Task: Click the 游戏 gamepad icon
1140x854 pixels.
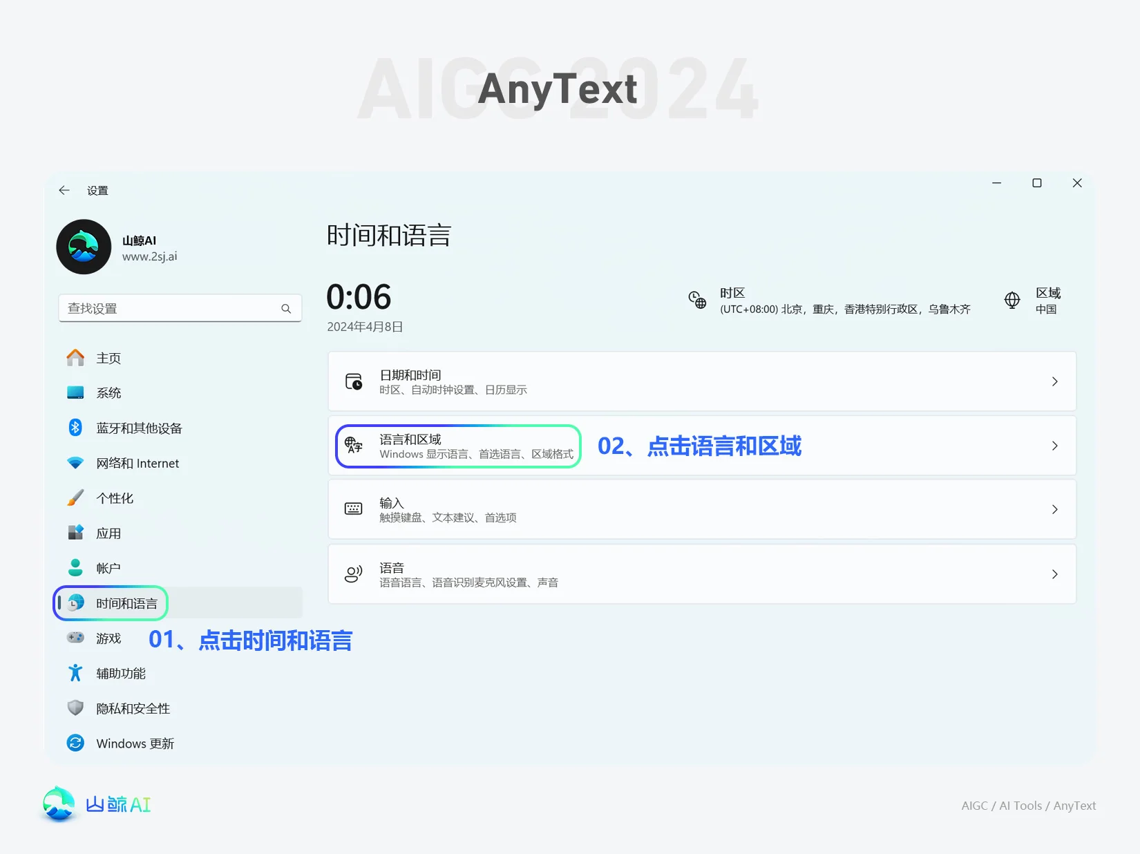Action: [75, 638]
